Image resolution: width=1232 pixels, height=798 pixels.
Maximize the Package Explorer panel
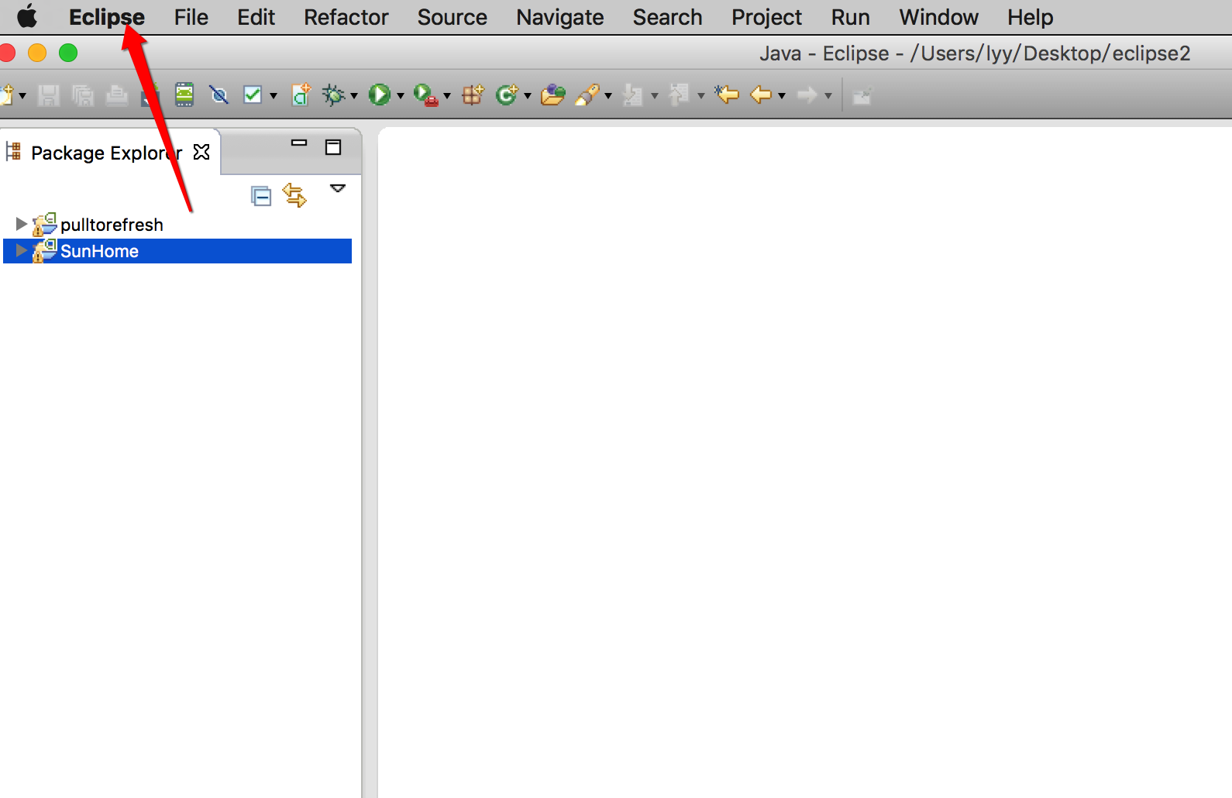pos(333,147)
